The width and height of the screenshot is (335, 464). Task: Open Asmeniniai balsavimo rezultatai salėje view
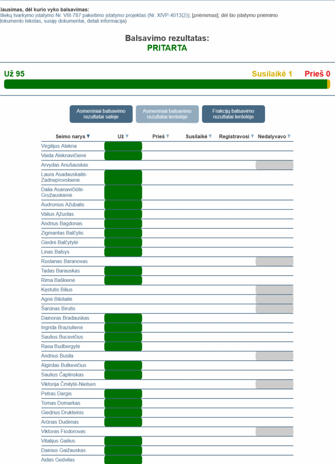[101, 114]
